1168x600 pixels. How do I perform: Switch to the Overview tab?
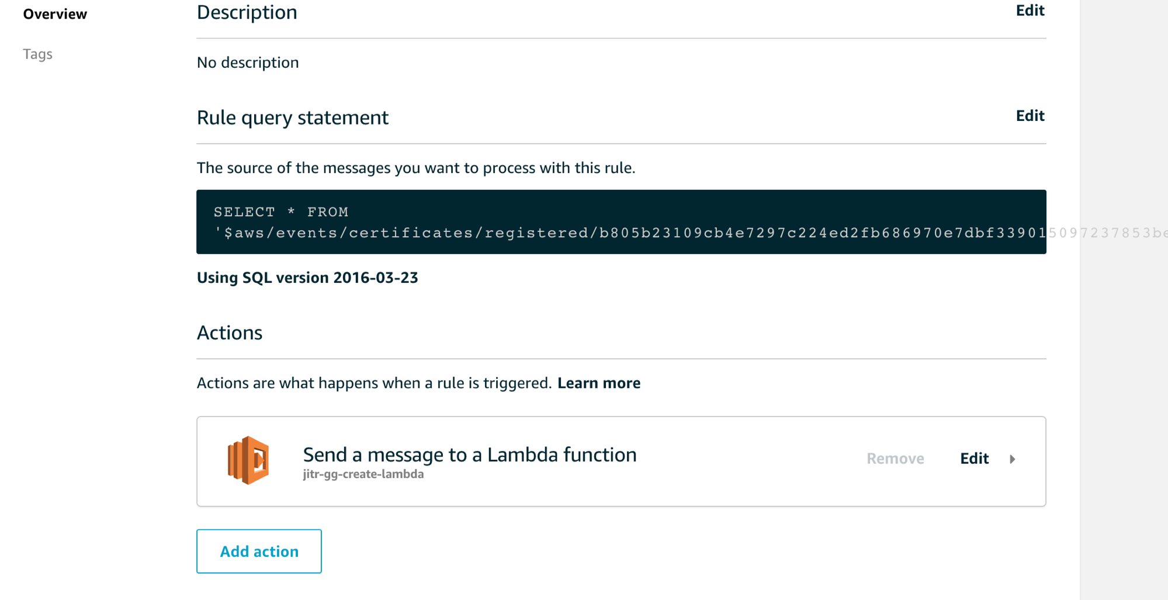pyautogui.click(x=55, y=14)
